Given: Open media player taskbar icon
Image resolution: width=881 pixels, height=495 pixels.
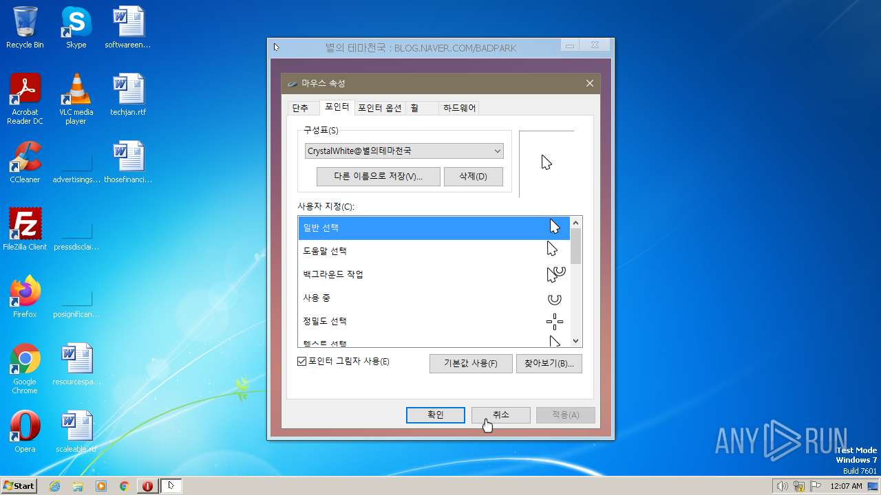Looking at the screenshot, I should [101, 486].
